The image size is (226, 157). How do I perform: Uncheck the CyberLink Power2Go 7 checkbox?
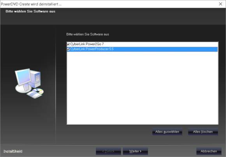pos(68,44)
